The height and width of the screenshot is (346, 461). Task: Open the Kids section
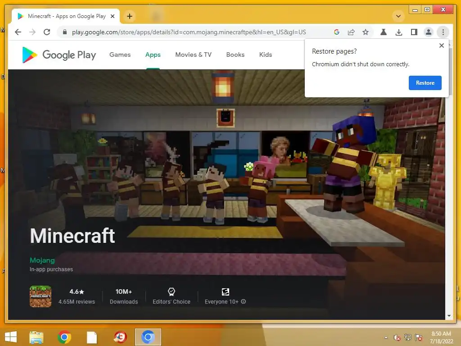266,55
